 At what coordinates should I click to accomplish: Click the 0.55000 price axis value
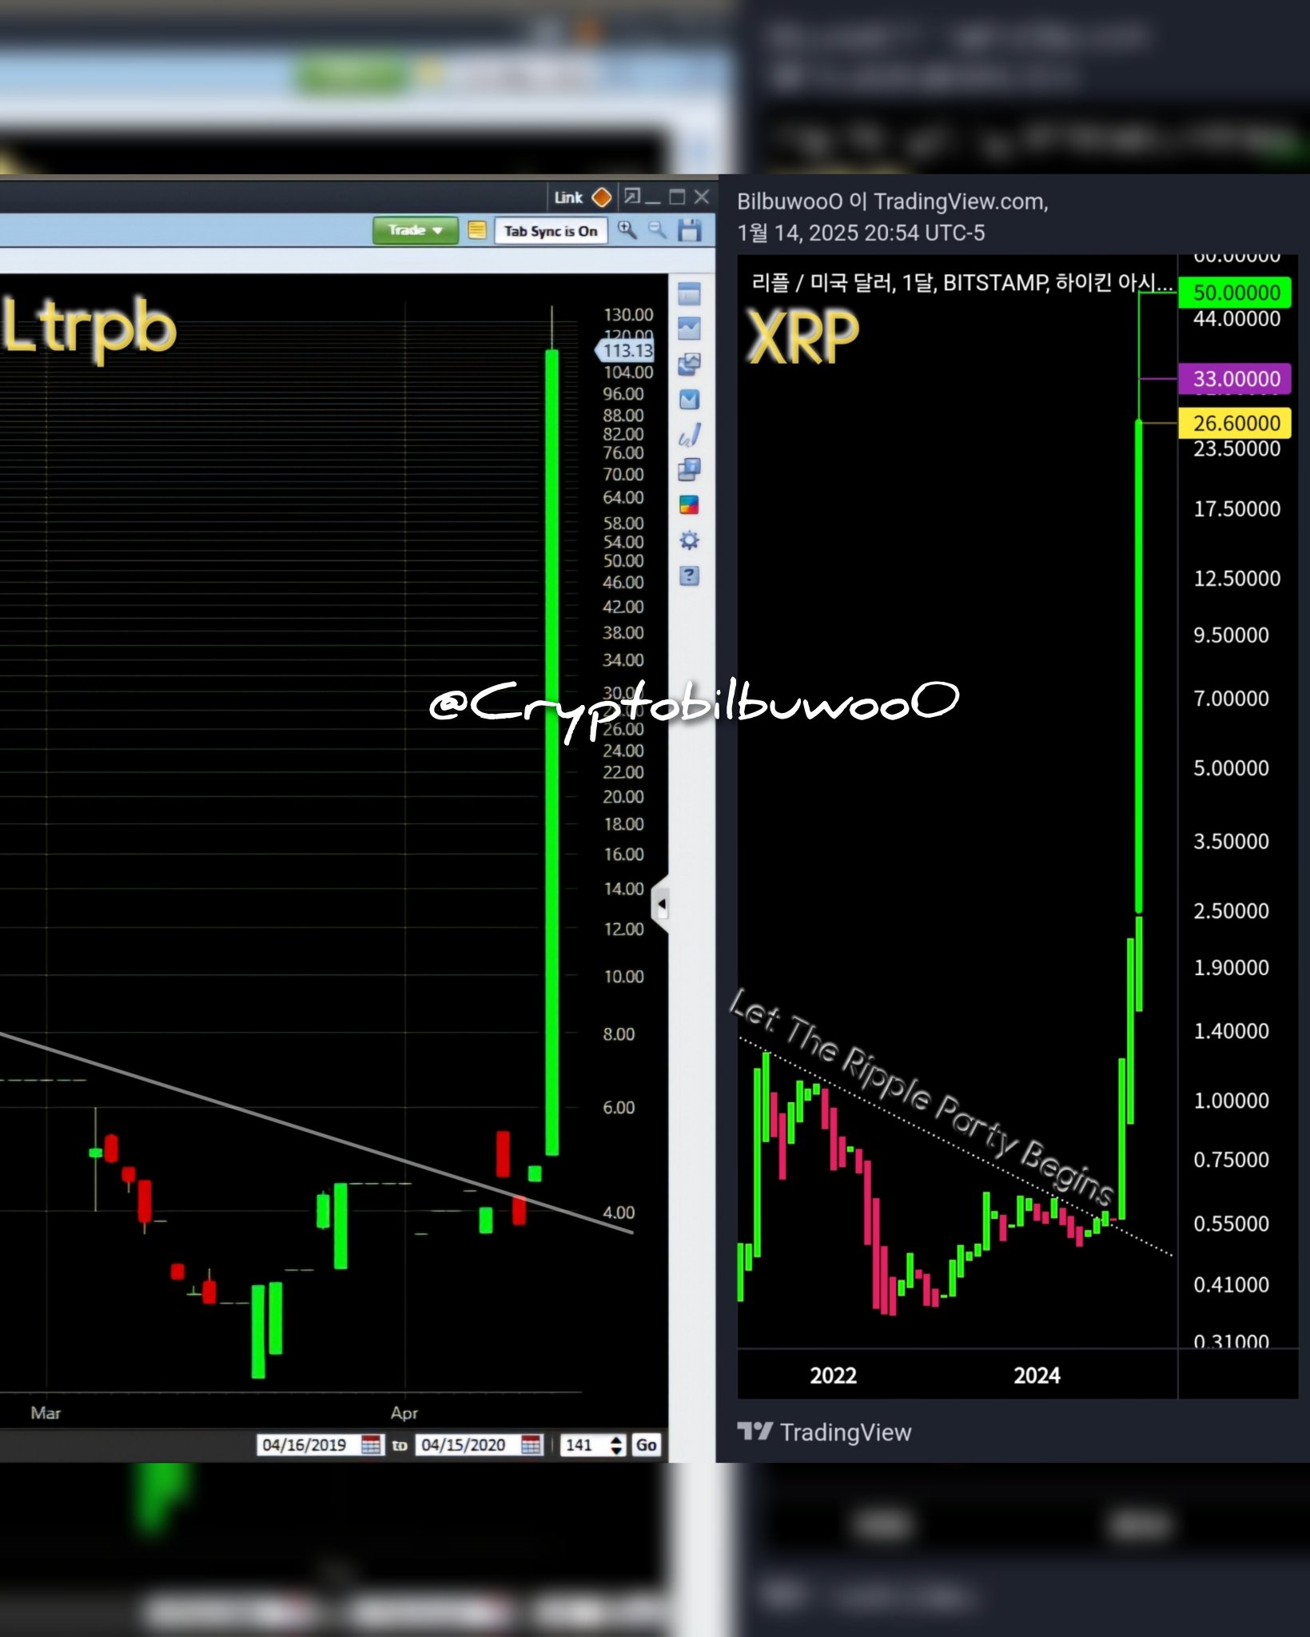pyautogui.click(x=1231, y=1224)
